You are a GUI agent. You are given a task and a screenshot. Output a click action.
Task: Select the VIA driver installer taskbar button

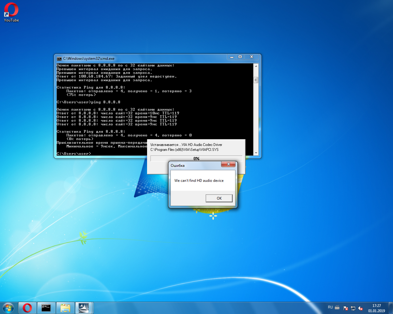pos(84,308)
